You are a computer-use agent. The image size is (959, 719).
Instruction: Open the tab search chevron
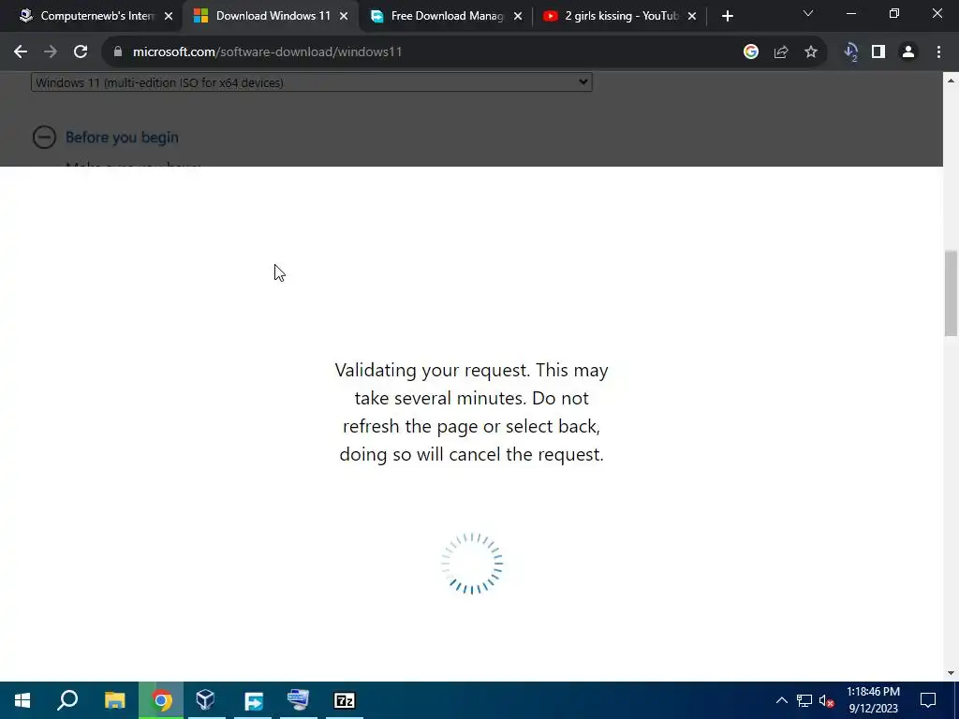pyautogui.click(x=808, y=13)
